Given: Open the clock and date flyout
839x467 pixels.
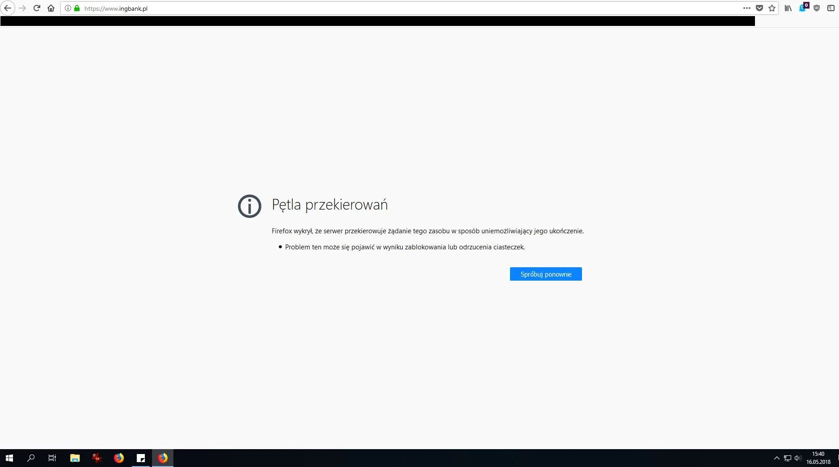Looking at the screenshot, I should 818,458.
